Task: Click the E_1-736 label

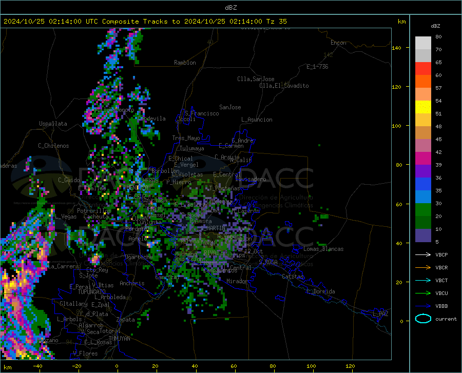Action: point(317,67)
